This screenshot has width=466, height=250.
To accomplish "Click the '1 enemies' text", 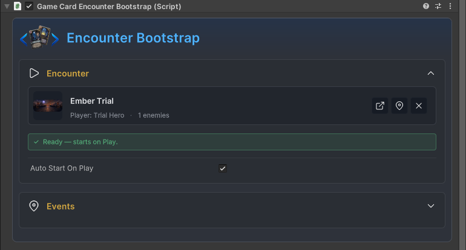I will tap(153, 115).
